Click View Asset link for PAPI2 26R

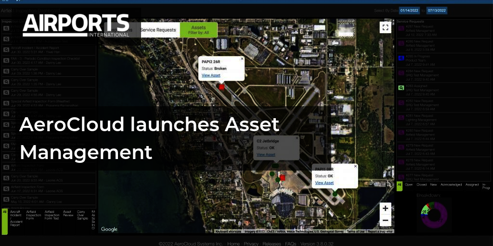coord(211,75)
